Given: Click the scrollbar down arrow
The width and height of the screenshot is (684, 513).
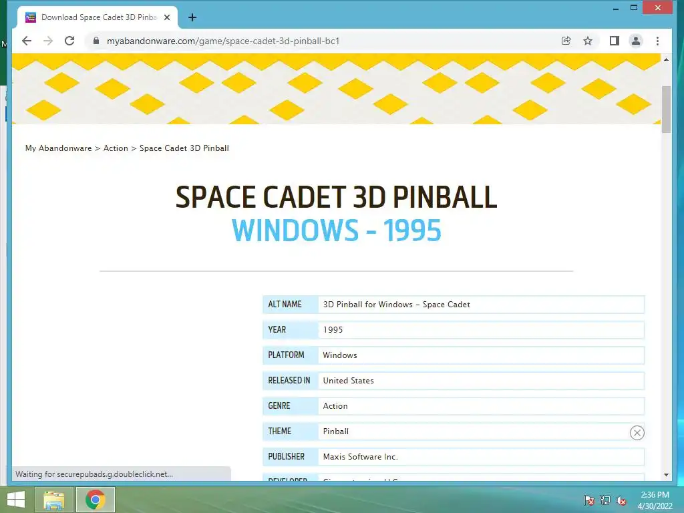Looking at the screenshot, I should click(x=666, y=475).
